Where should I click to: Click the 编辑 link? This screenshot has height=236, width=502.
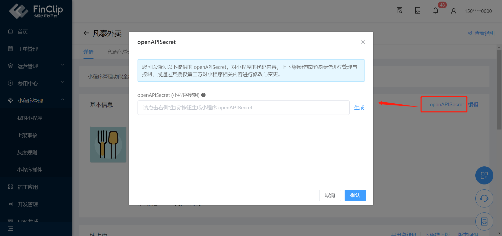click(x=473, y=104)
